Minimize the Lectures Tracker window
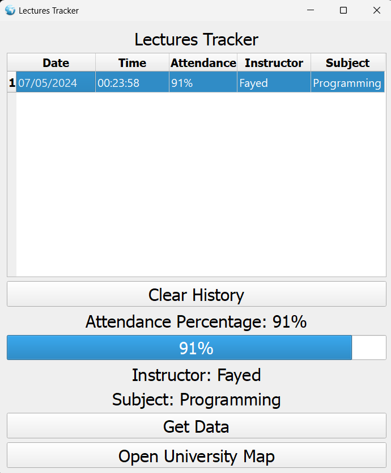This screenshot has width=391, height=473. click(x=311, y=10)
